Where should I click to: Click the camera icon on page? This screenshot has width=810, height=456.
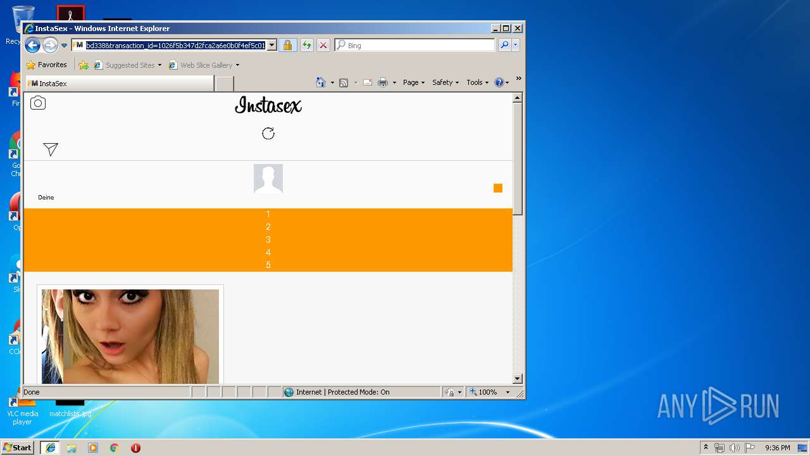click(38, 103)
